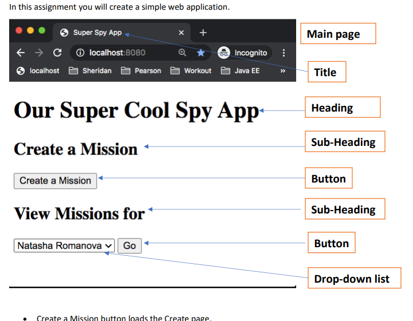
Task: Open the Java EE bookmarks folder
Action: pyautogui.click(x=240, y=71)
